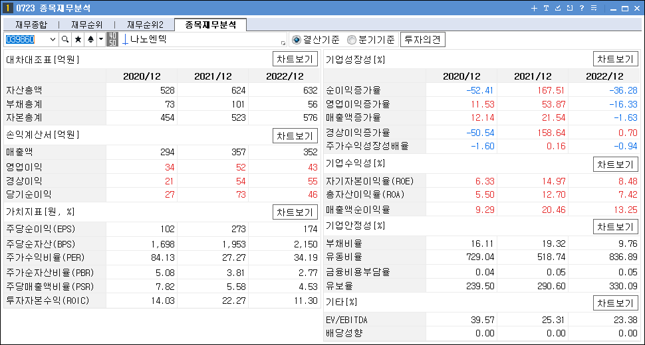Click the 자본총계 row label
This screenshot has height=345, width=645.
tap(24, 117)
